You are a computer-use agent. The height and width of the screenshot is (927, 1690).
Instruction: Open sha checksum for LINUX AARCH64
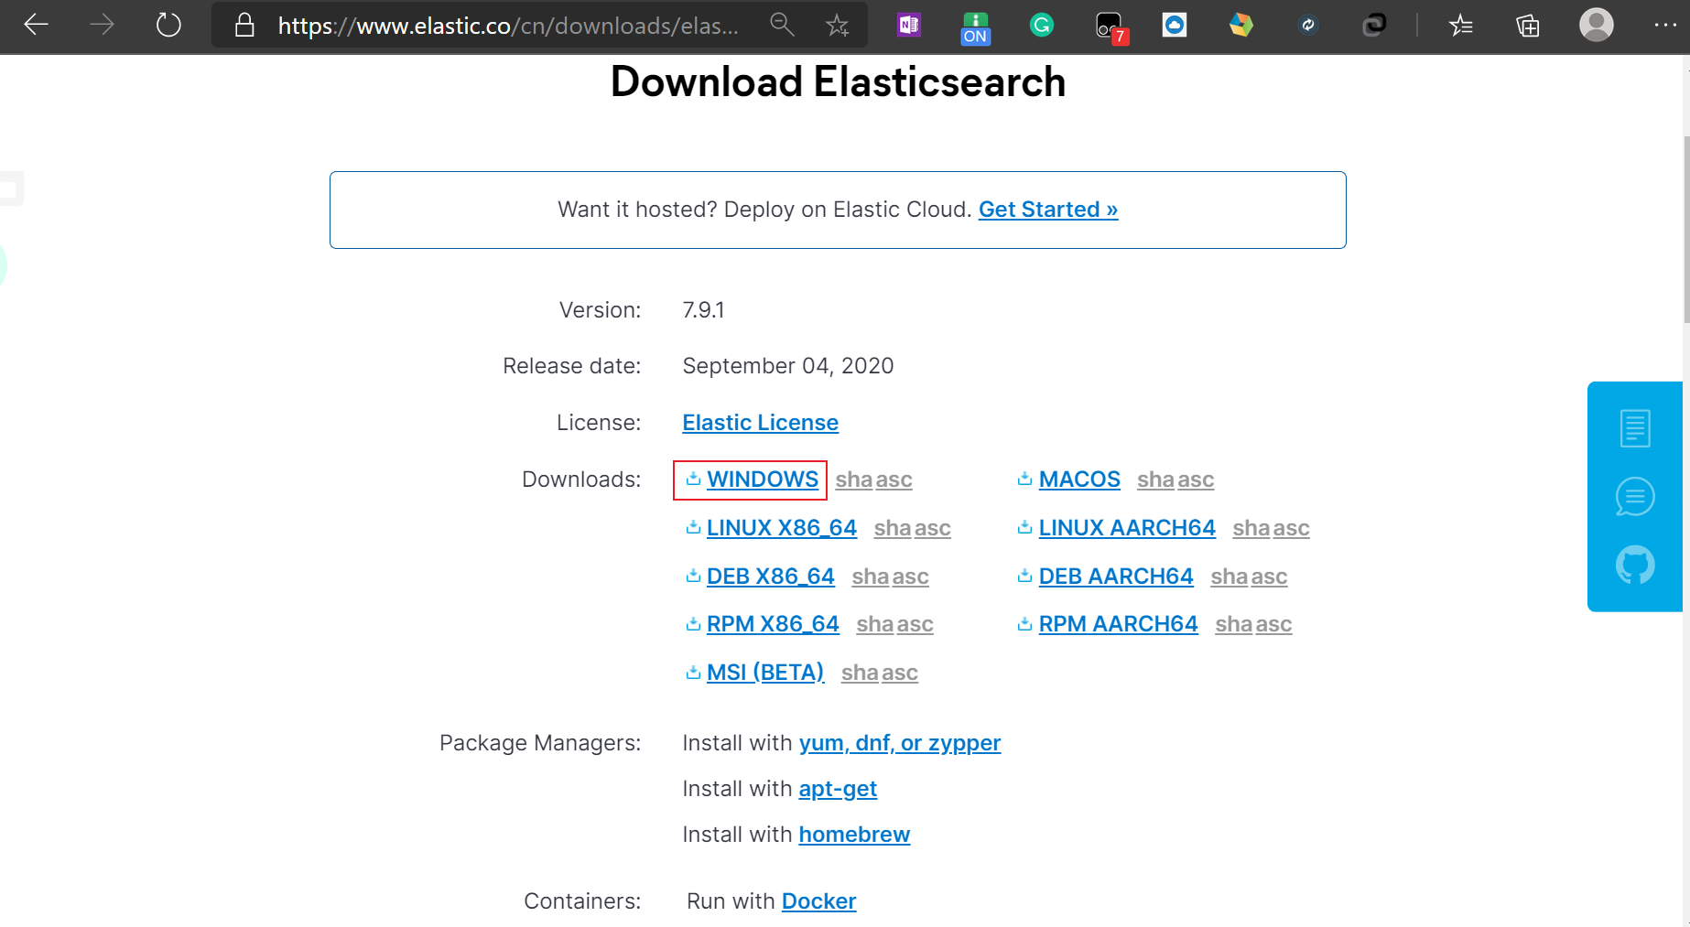pyautogui.click(x=1251, y=528)
